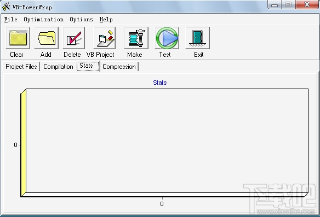Image resolution: width=320 pixels, height=217 pixels.
Task: Close the VB-PowerWrap window
Action: coord(307,4)
